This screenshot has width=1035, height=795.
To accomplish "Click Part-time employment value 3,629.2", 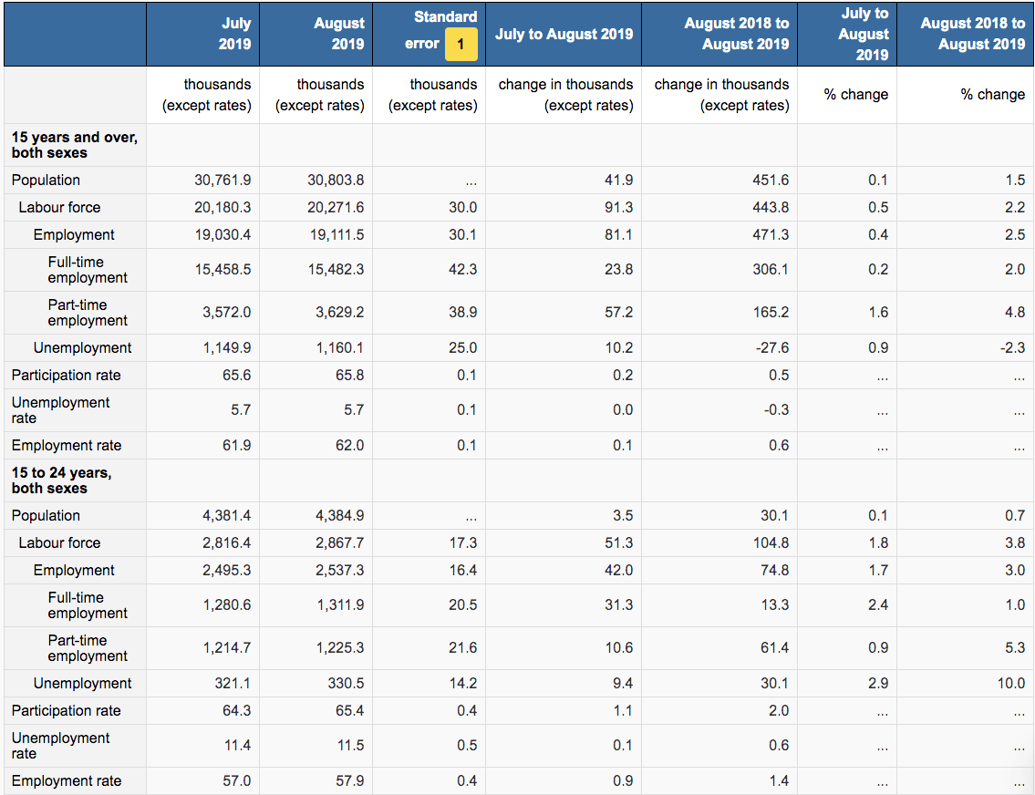I will [x=339, y=312].
